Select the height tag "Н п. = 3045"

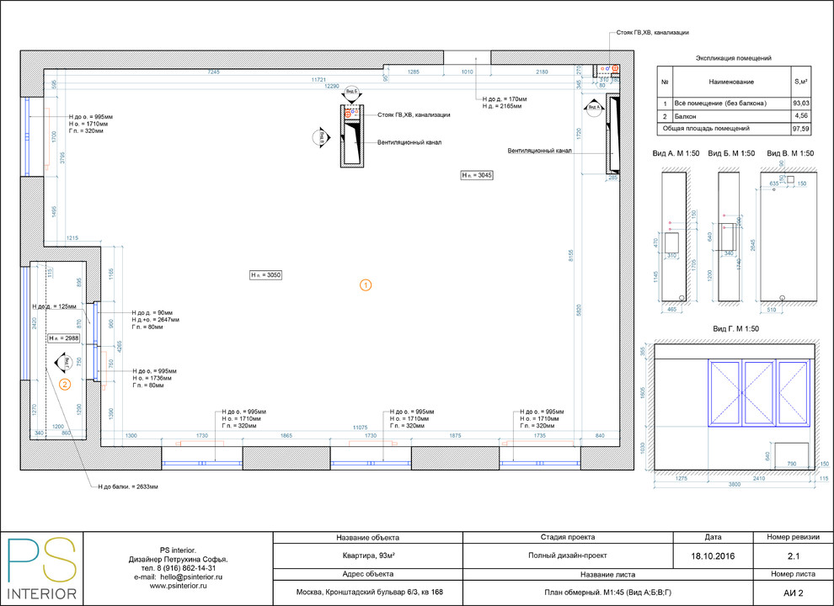pos(477,175)
